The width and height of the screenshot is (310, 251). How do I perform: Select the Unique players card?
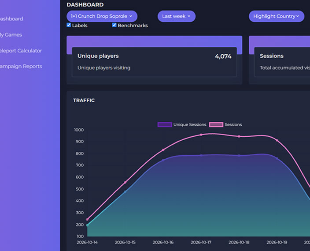(154, 62)
